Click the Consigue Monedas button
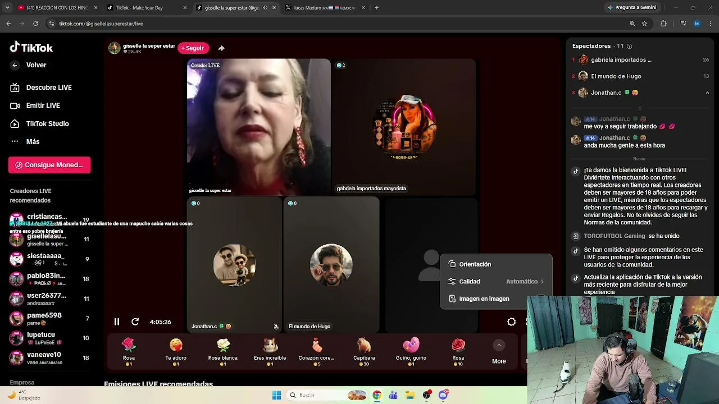Image resolution: width=719 pixels, height=404 pixels. pos(49,165)
